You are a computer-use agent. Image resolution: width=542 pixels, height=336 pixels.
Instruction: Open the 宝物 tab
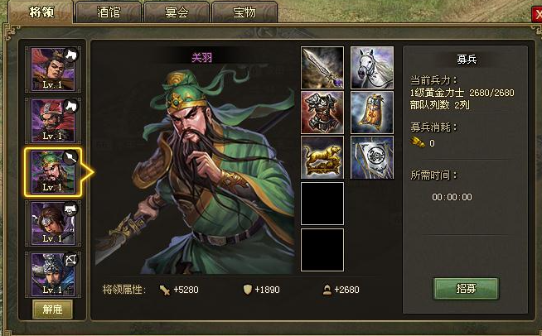tap(244, 12)
